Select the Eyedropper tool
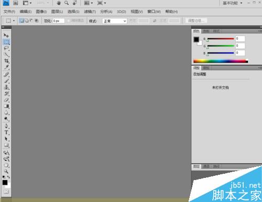 point(6,67)
